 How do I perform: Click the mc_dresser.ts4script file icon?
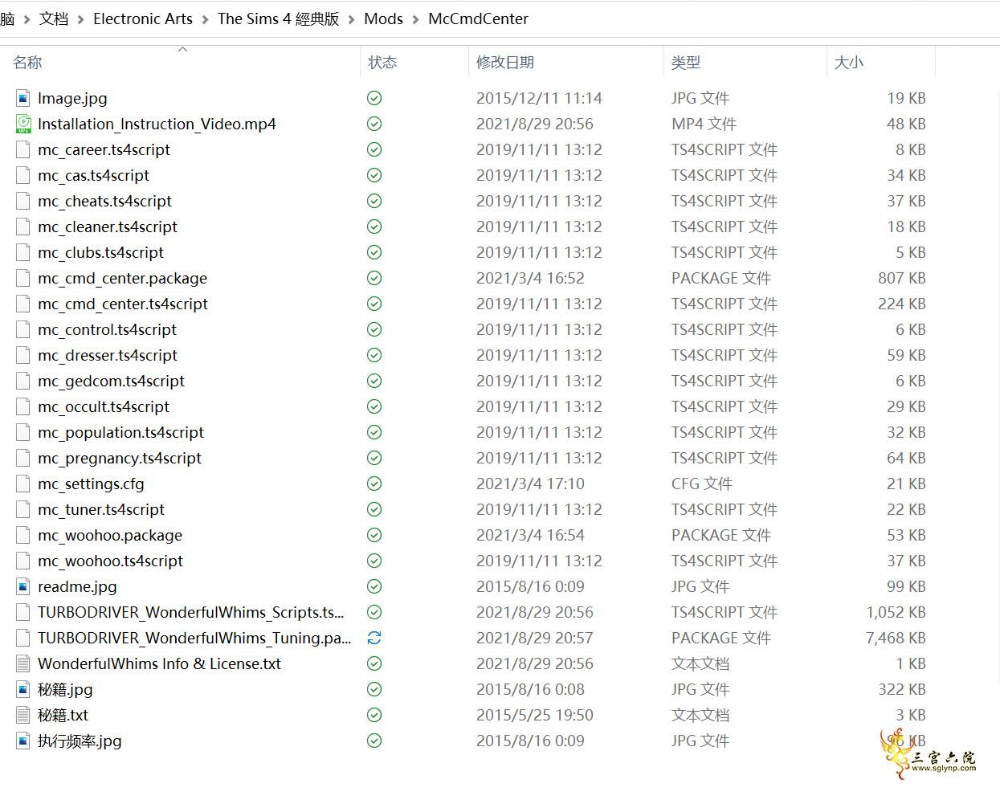[x=22, y=355]
